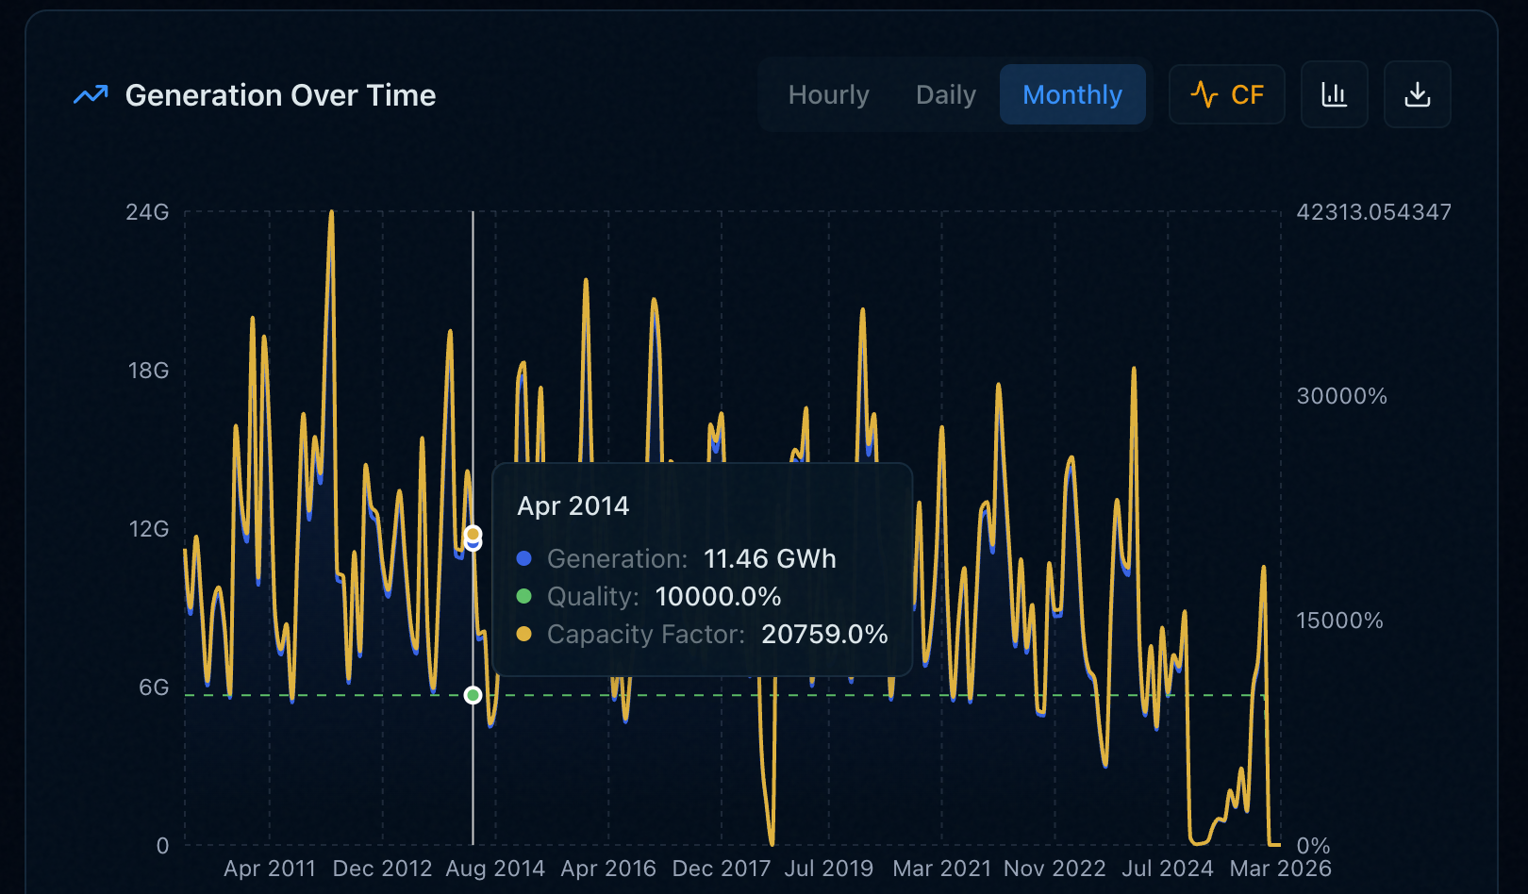Click the 42313.054347 right axis value
Screen dimensions: 1528x894
[1373, 212]
